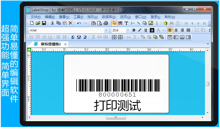The height and width of the screenshot is (137, 220).
Task: Open the tab list dropdown arrow
Action: click(x=208, y=44)
